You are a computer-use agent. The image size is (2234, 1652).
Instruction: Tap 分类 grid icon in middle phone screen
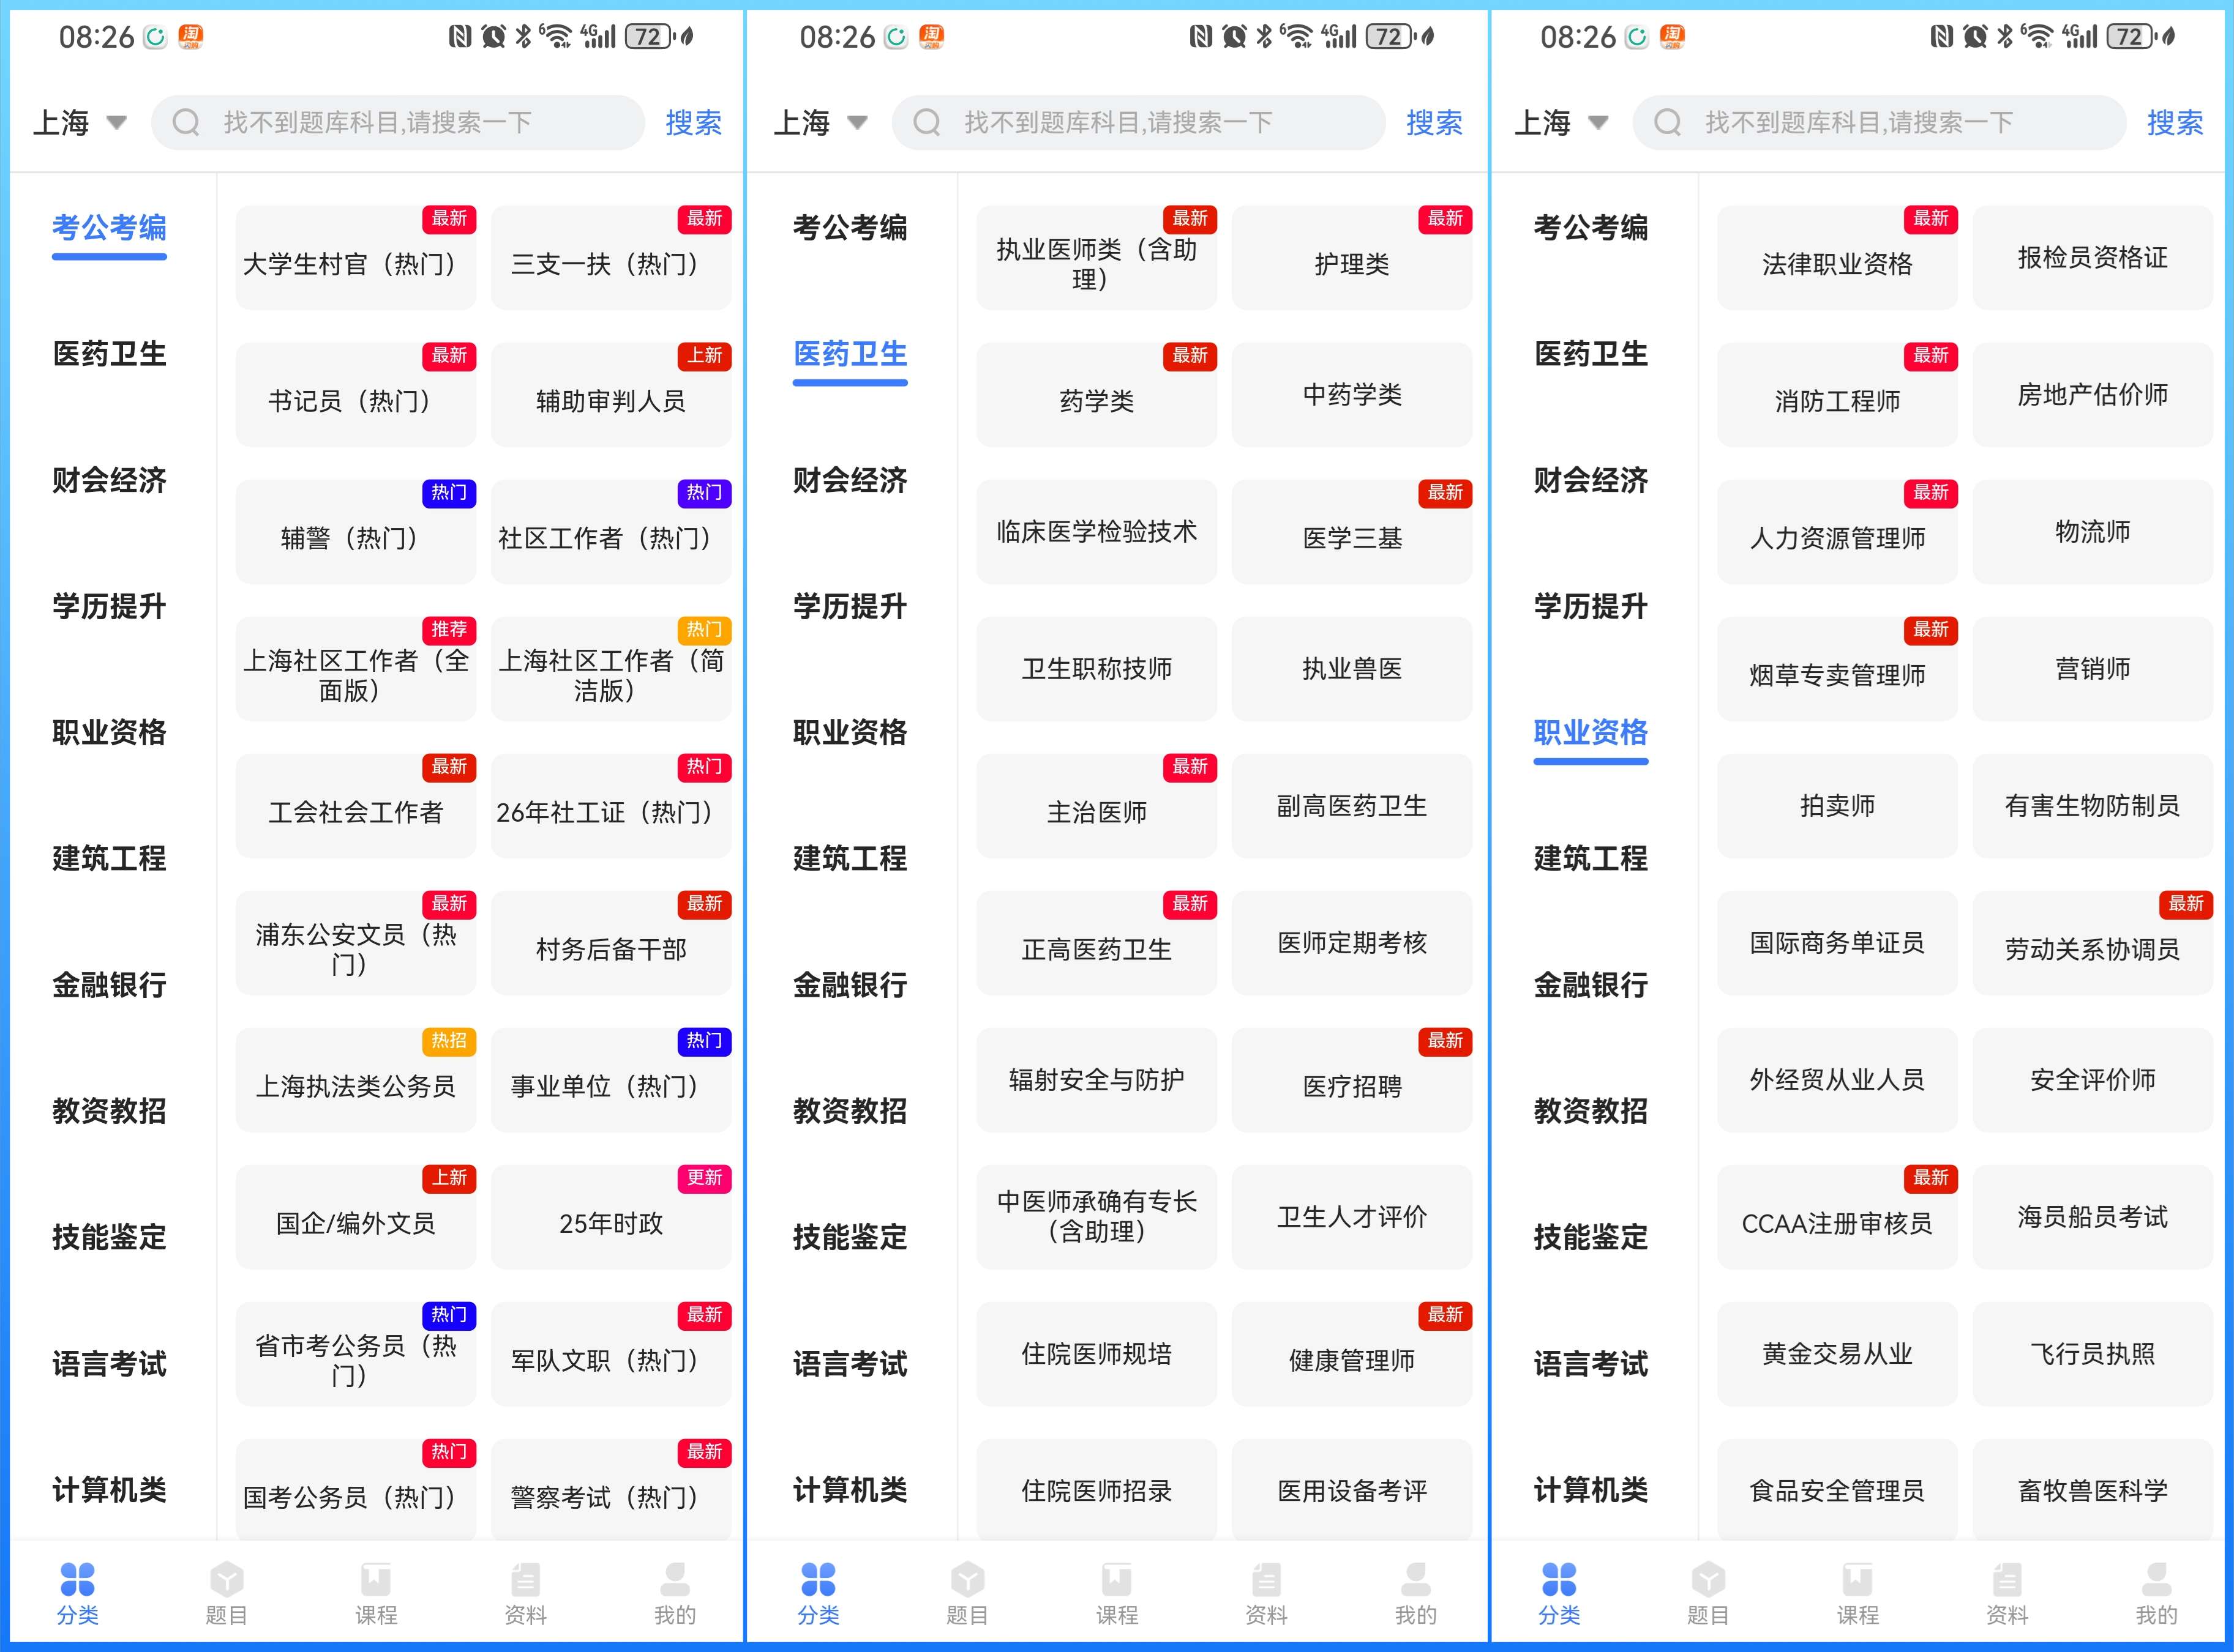817,1580
